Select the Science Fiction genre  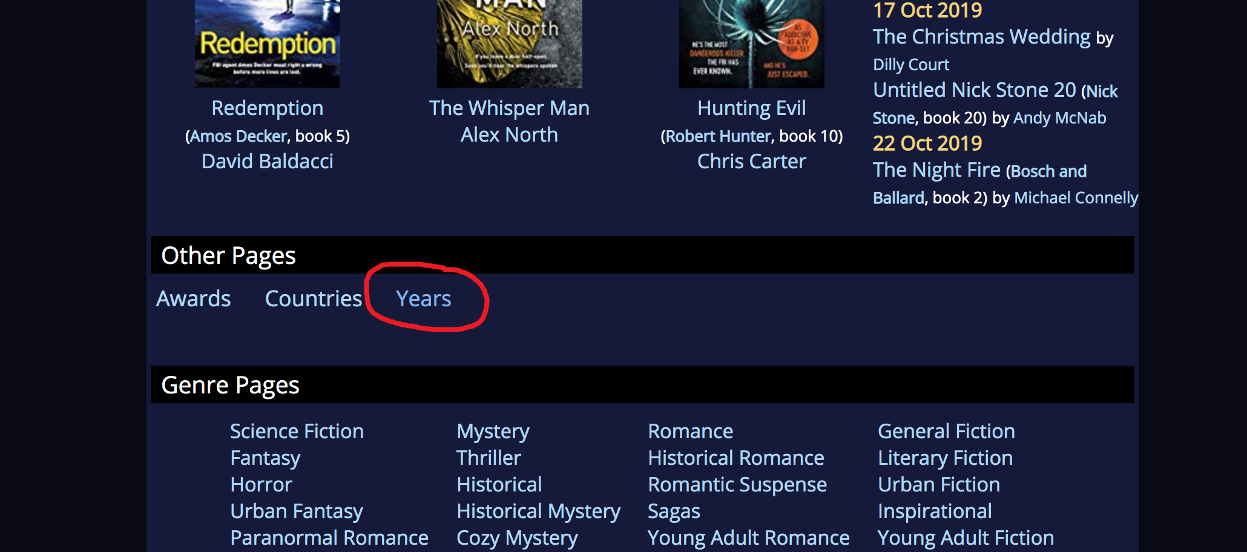point(297,431)
